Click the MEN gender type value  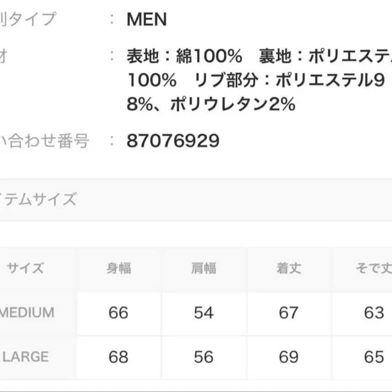coord(147,20)
